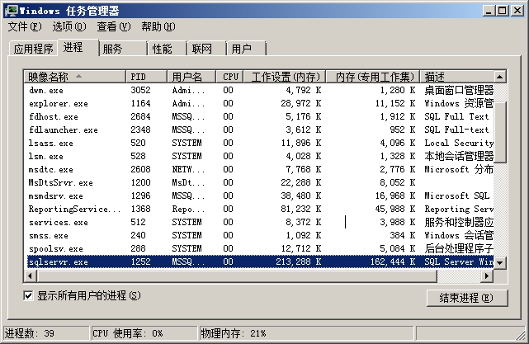The image size is (529, 344).
Task: Click the 结束进程(E) button
Action: coord(467,298)
